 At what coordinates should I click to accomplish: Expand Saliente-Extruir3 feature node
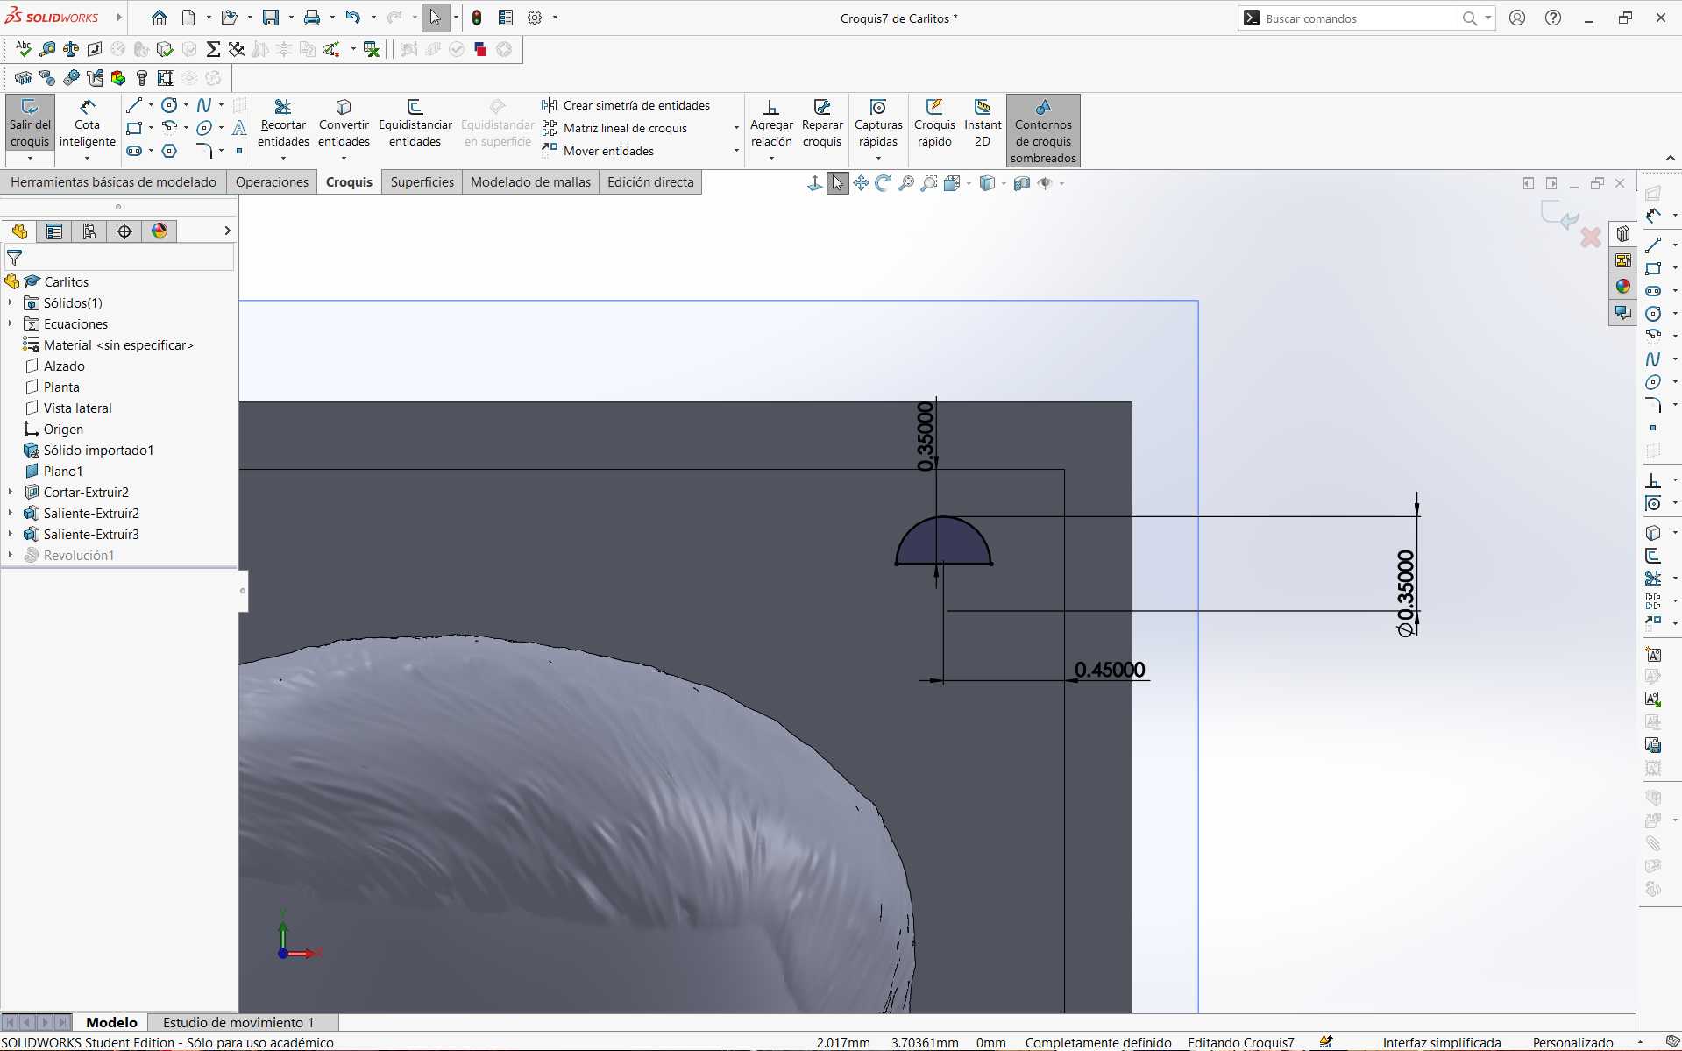[11, 534]
